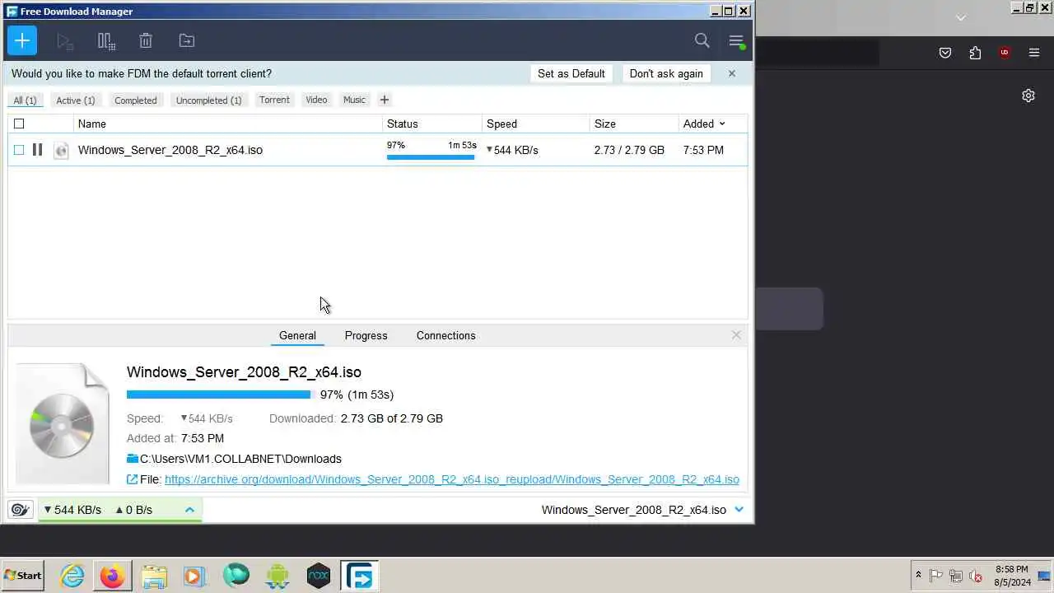Open Firefox application menu
Viewport: 1054px width, 593px height.
click(1034, 53)
